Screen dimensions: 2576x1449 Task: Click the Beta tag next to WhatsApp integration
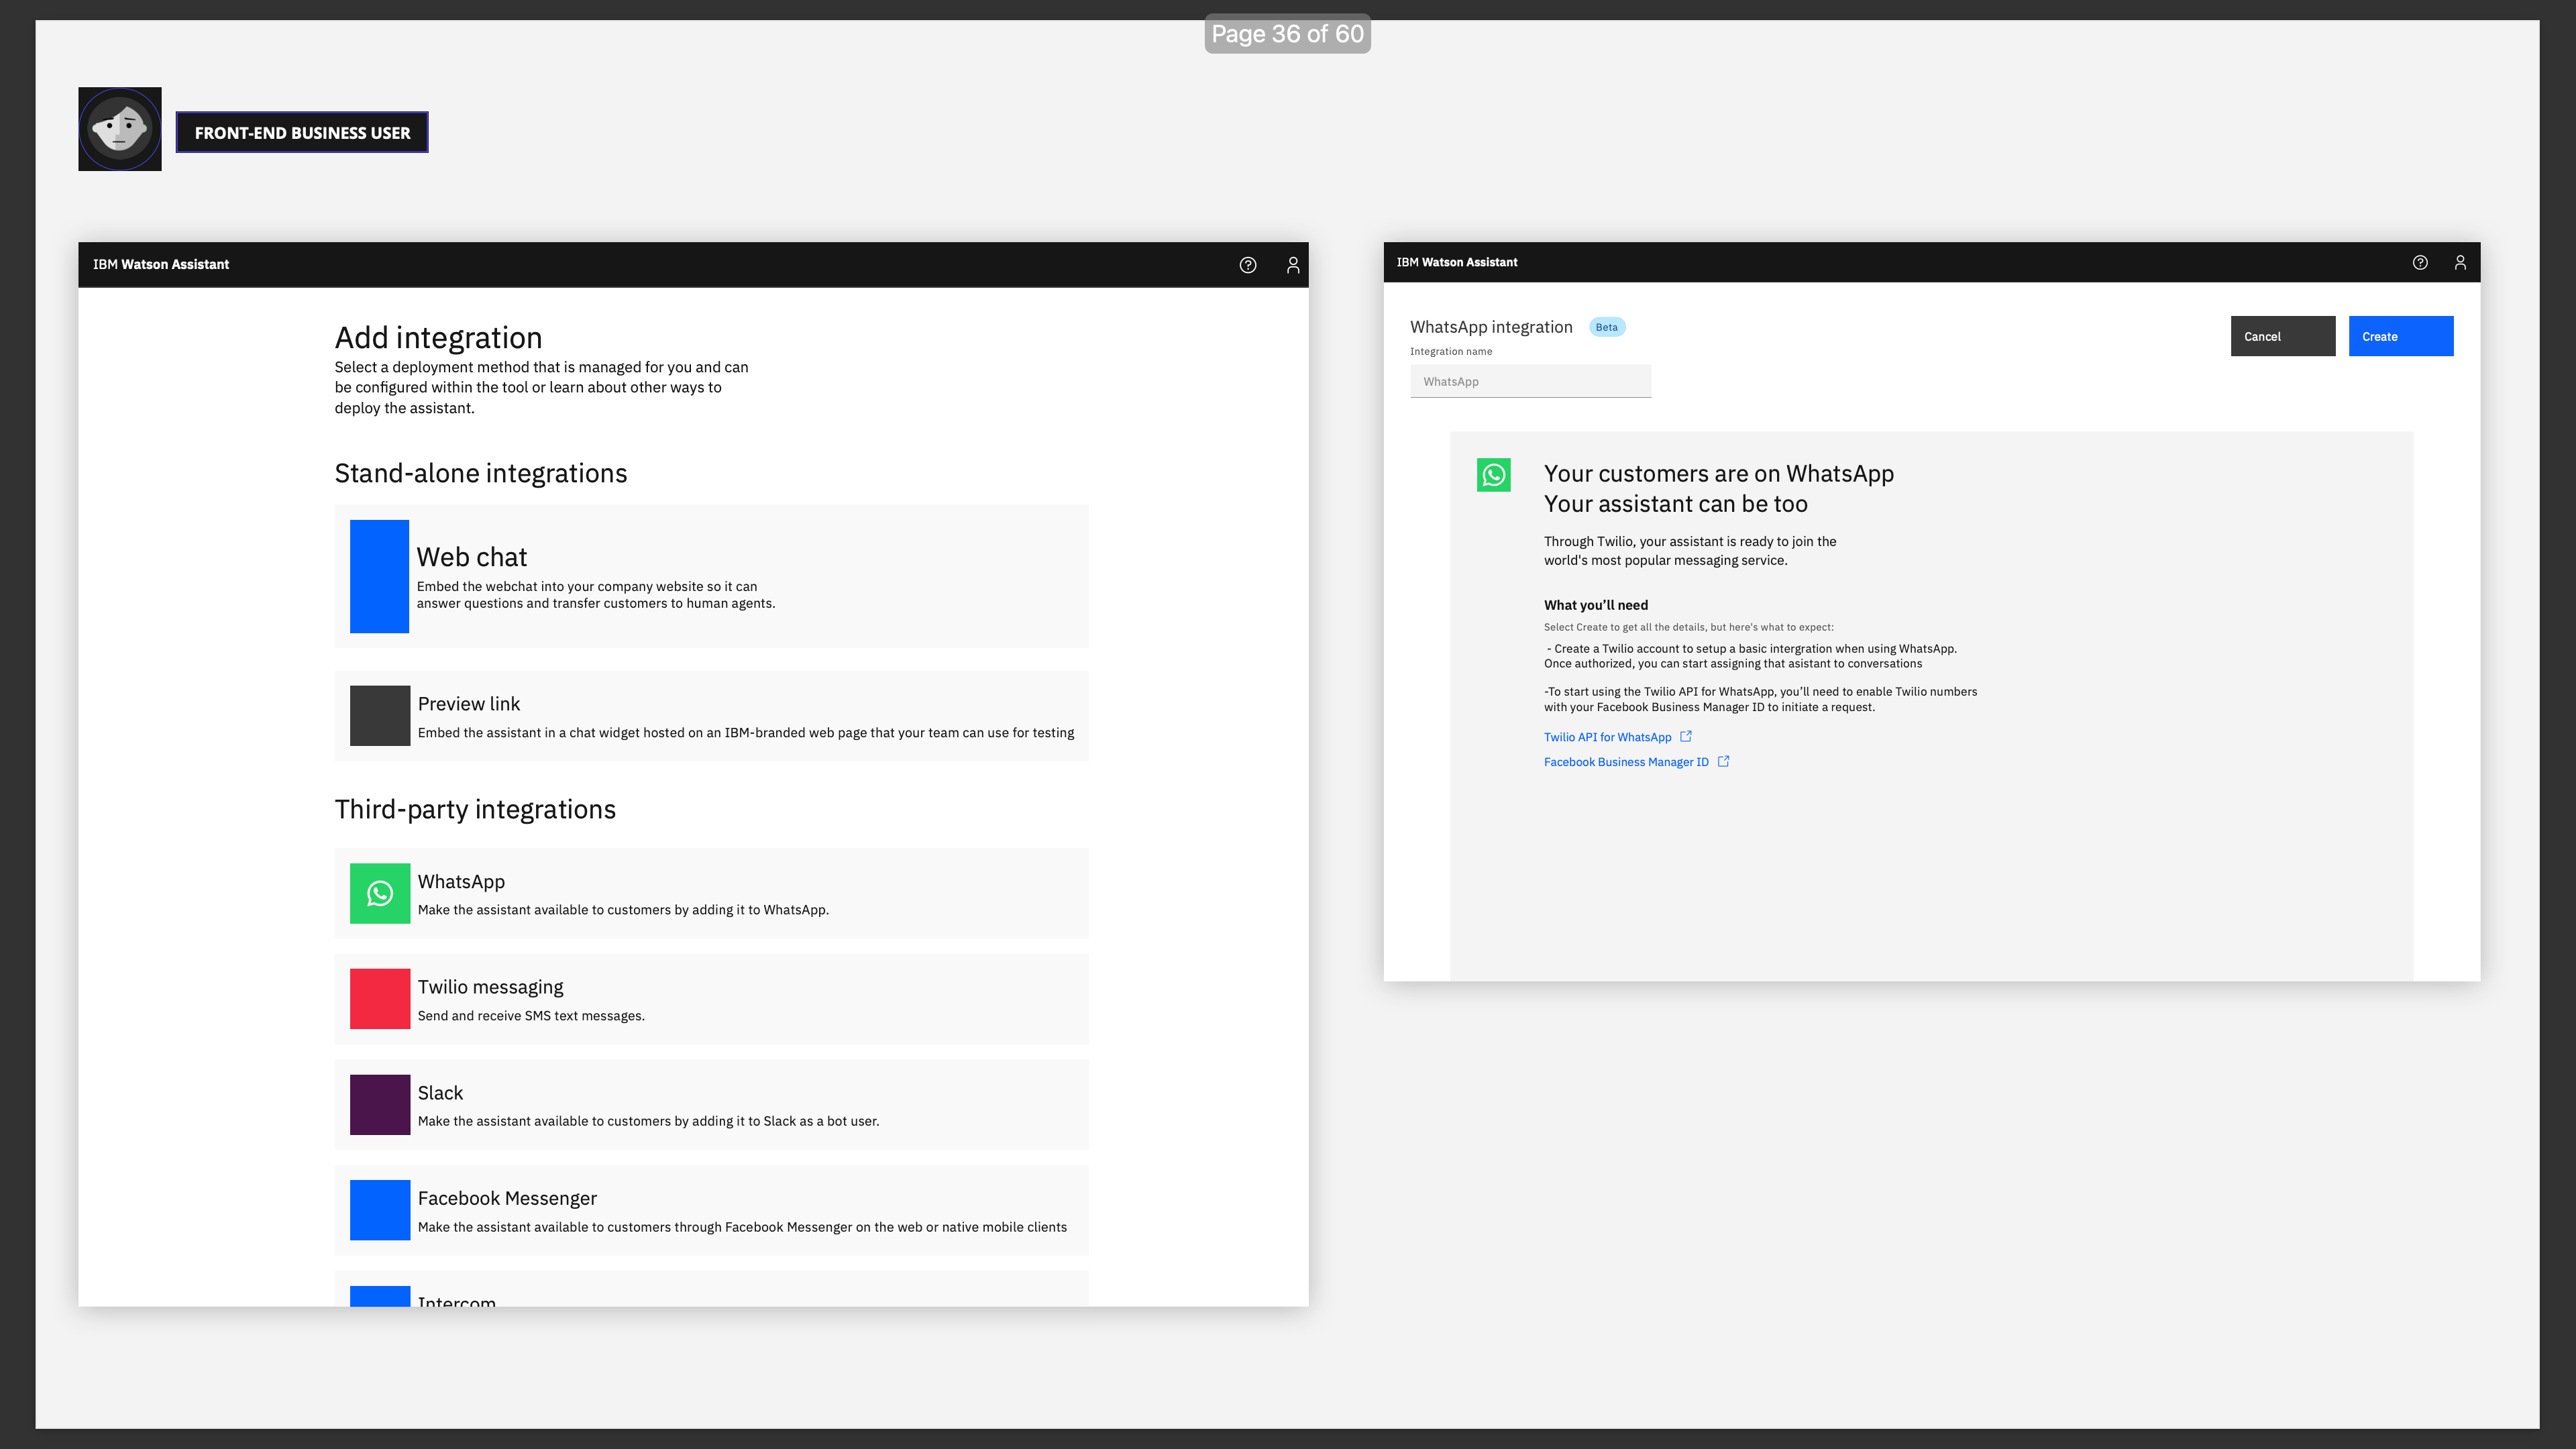1607,327
